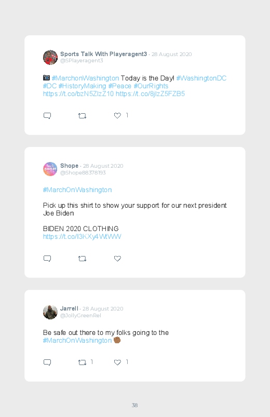The image size is (270, 417).
Task: Like Jarrell's tweet with heart icon
Action: click(117, 362)
